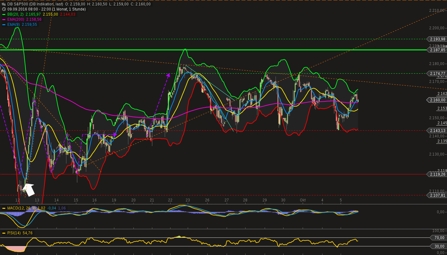Click the blue EMA(9) legend swatch
The image size is (447, 255).
(4, 25)
